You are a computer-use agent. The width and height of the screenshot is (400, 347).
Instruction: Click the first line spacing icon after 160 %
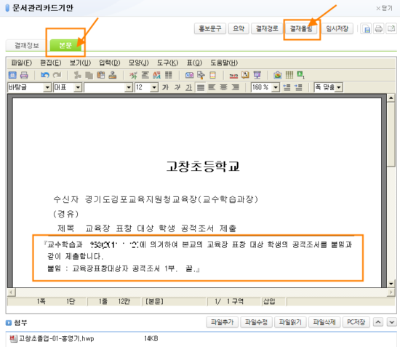click(x=287, y=87)
